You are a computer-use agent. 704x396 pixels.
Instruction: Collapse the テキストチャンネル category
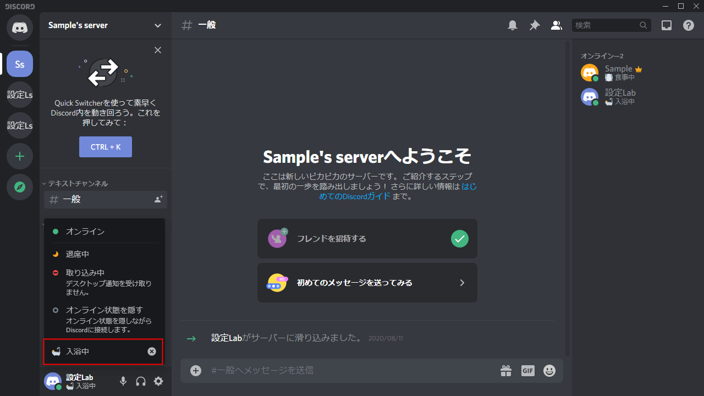[75, 183]
